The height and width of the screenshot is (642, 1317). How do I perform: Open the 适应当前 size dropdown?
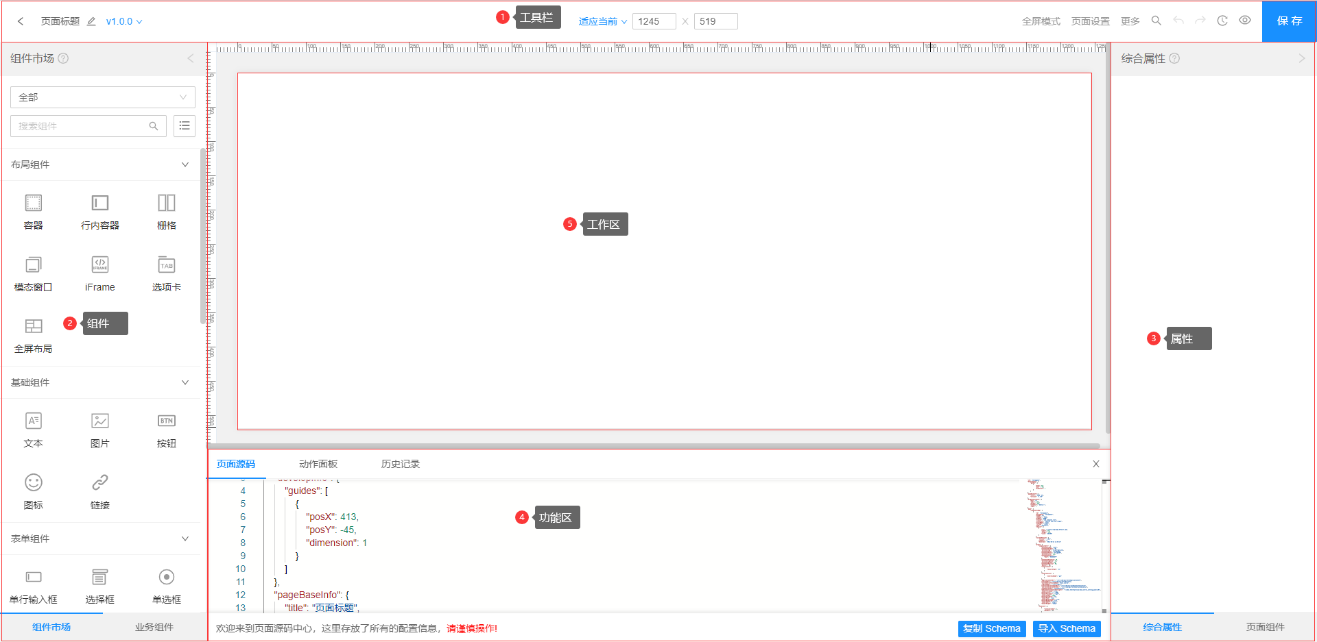click(602, 21)
